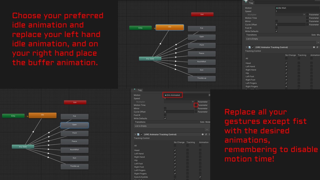The height and width of the screenshot is (180, 320).
Task: Check Left Hand Tracking in Idle Wait inspector
Action: [299, 66]
